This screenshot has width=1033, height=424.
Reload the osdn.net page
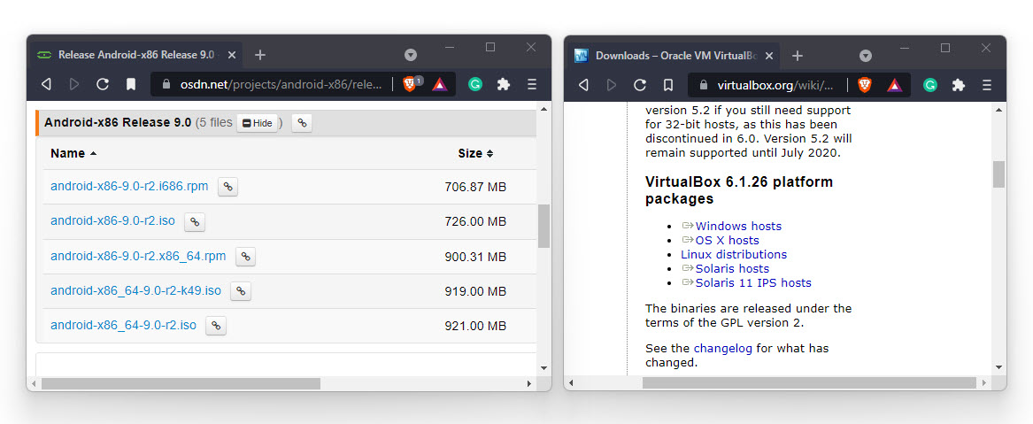(102, 84)
